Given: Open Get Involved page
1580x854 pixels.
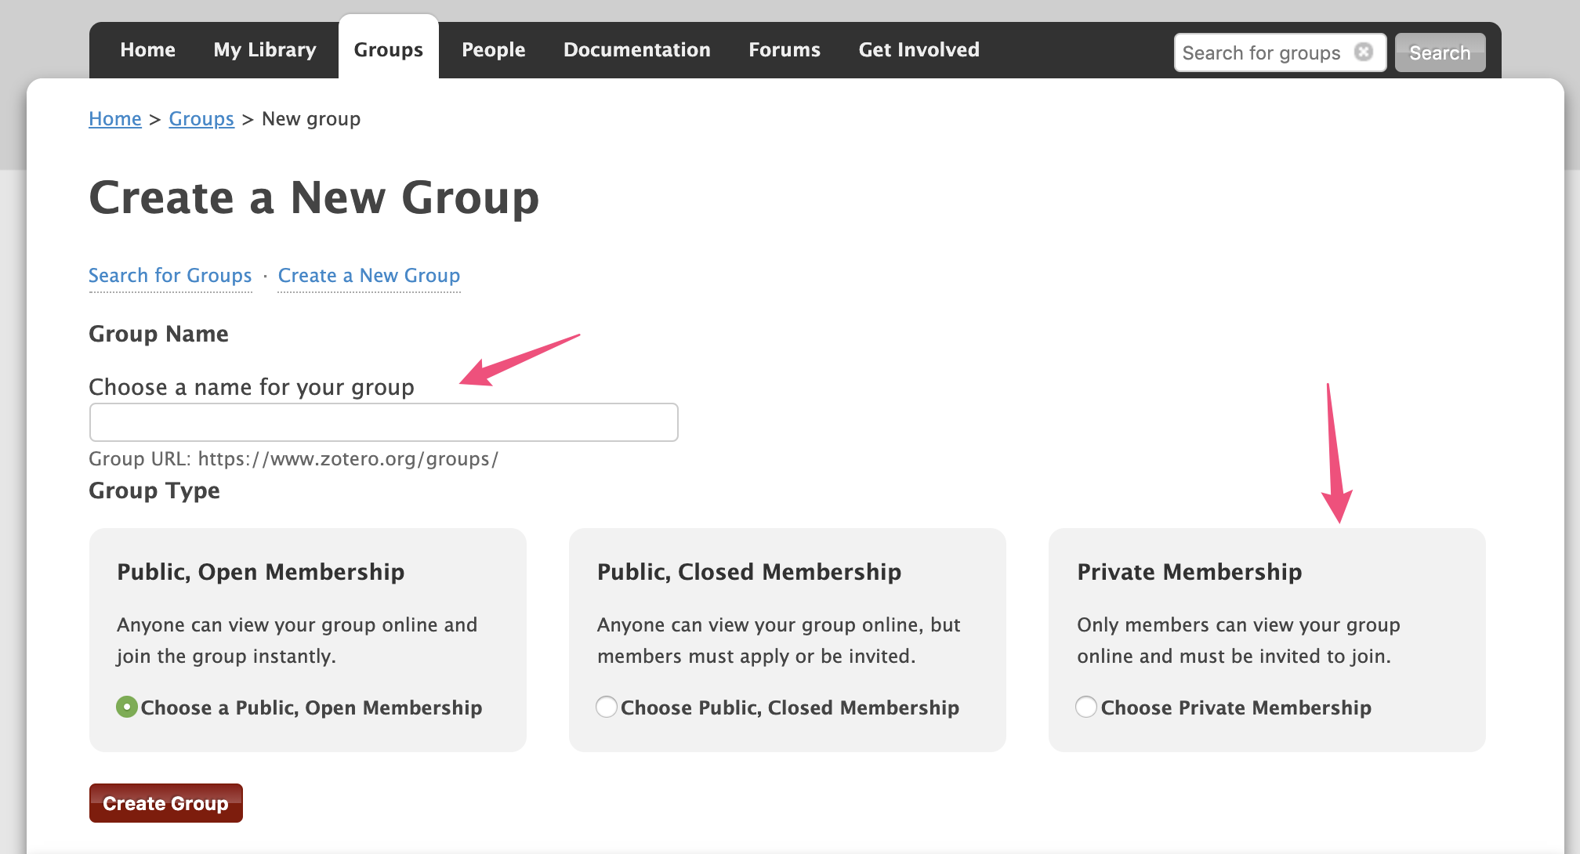Looking at the screenshot, I should pos(919,50).
